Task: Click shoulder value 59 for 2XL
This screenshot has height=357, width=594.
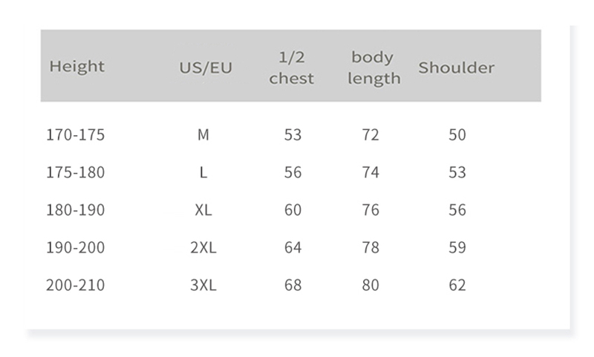Action: [457, 247]
